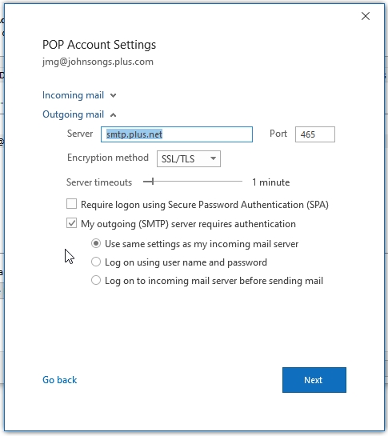The height and width of the screenshot is (436, 388).
Task: Click the Incoming mail heading text
Action: (73, 95)
